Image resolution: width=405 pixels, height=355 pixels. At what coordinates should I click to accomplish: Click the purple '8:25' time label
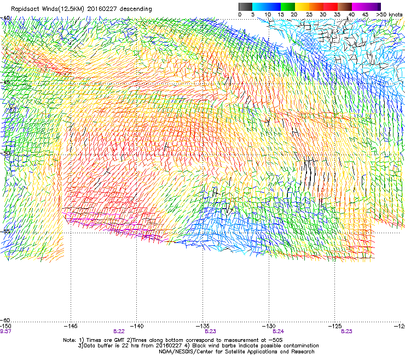click(x=346, y=332)
